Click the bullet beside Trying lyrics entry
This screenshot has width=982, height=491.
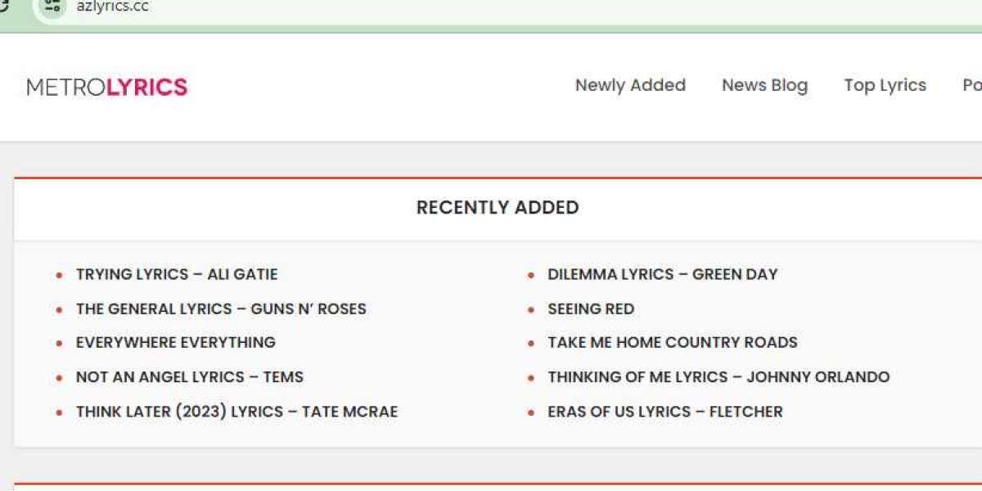(58, 274)
